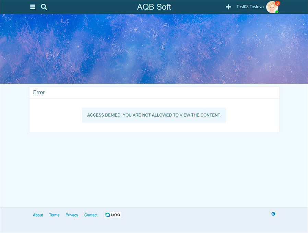Open the user avatar account menu
This screenshot has width=308, height=233.
271,7
